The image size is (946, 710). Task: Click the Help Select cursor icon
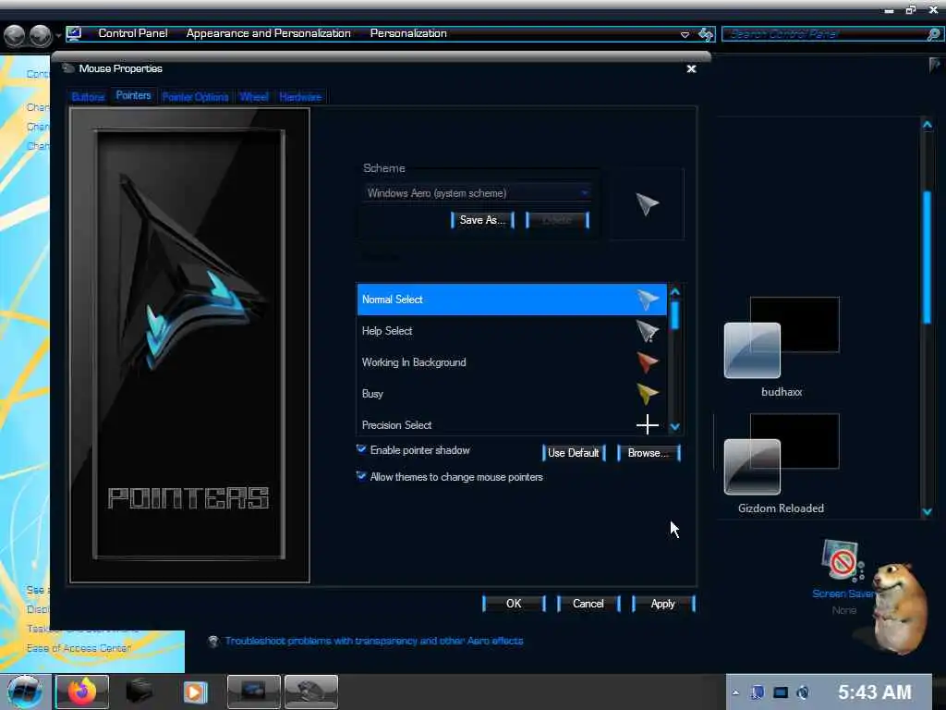tap(648, 331)
